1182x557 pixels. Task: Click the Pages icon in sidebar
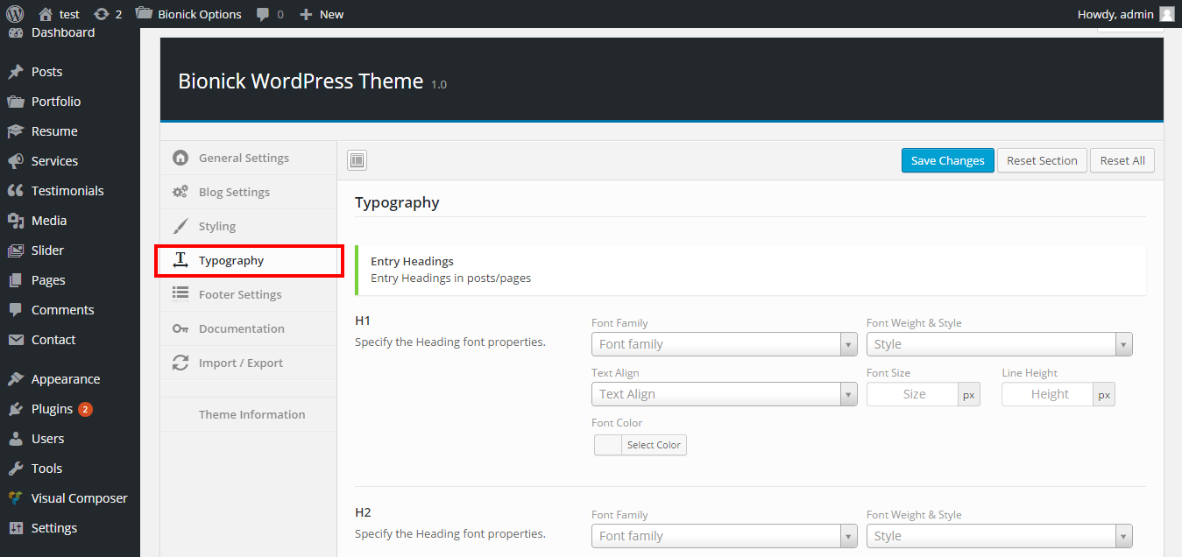(x=15, y=280)
